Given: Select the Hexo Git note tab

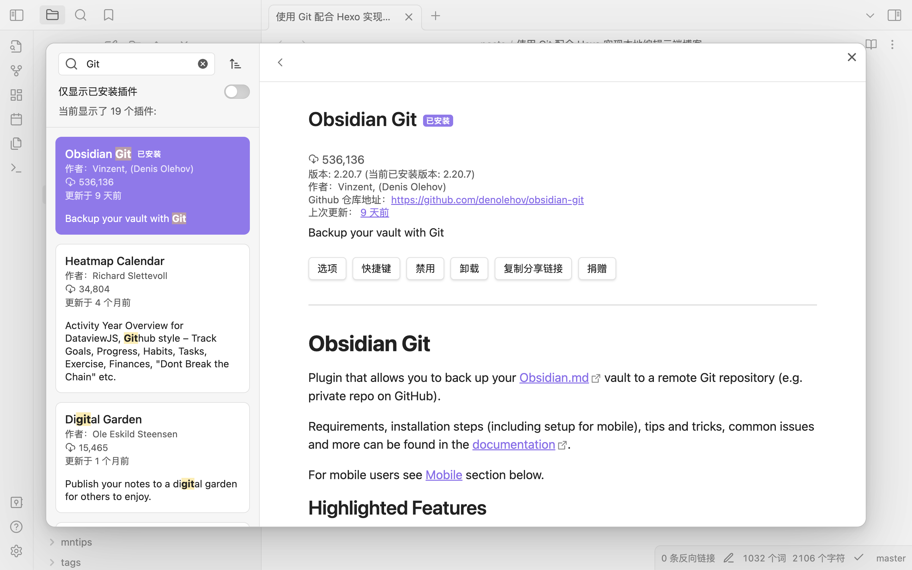Looking at the screenshot, I should pos(333,17).
